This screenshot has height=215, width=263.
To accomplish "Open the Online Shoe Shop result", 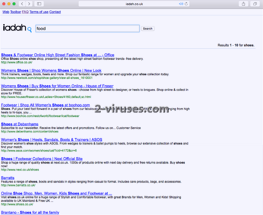I will click(57, 193).
